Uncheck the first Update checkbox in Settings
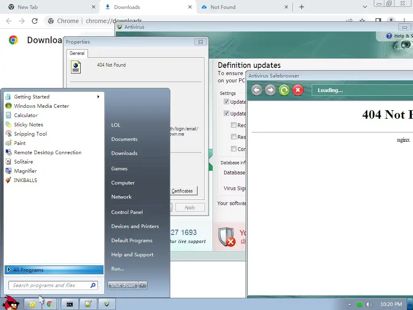This screenshot has width=413, height=310. point(226,101)
